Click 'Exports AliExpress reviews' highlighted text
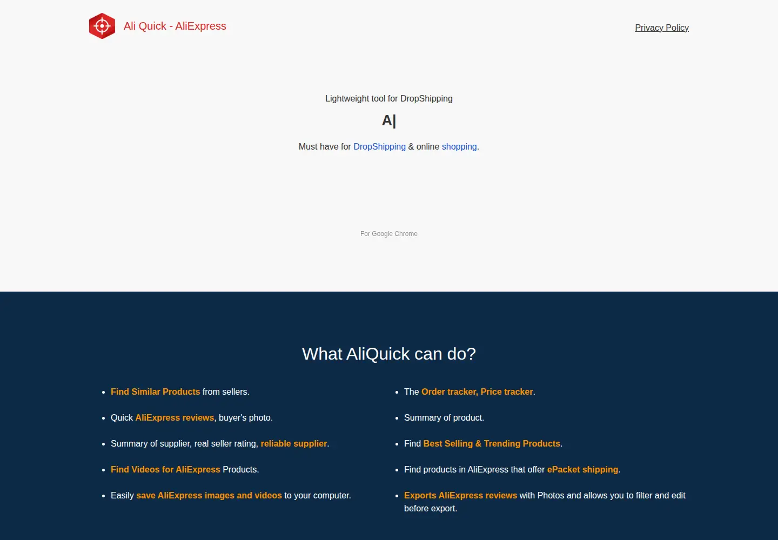 click(x=460, y=495)
